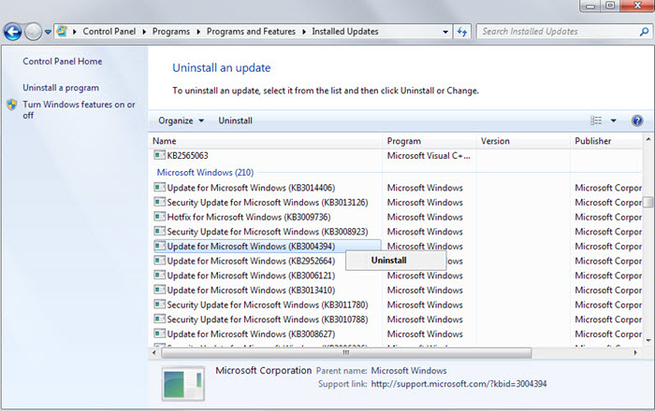Image resolution: width=655 pixels, height=411 pixels.
Task: Click the icon of KB3008923 update
Action: coord(160,231)
